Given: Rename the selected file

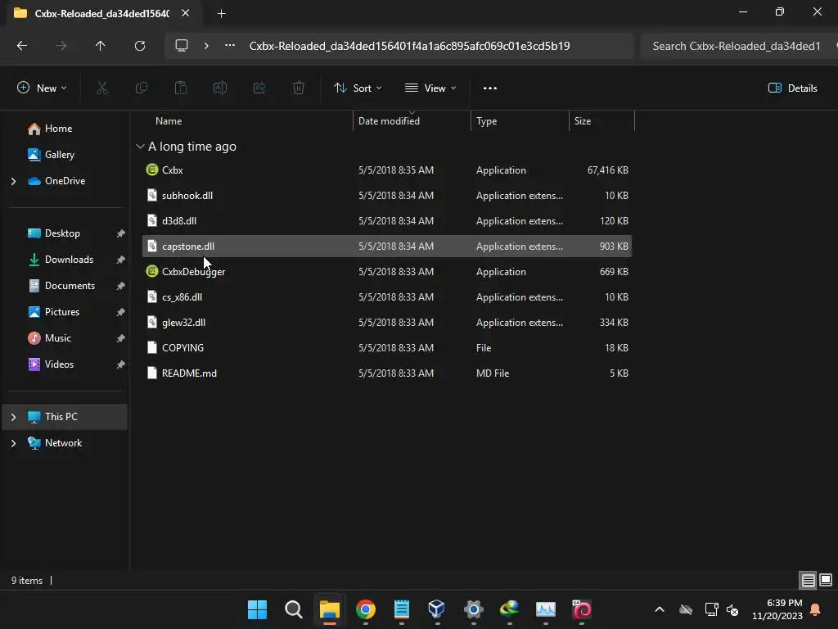Looking at the screenshot, I should [x=220, y=88].
